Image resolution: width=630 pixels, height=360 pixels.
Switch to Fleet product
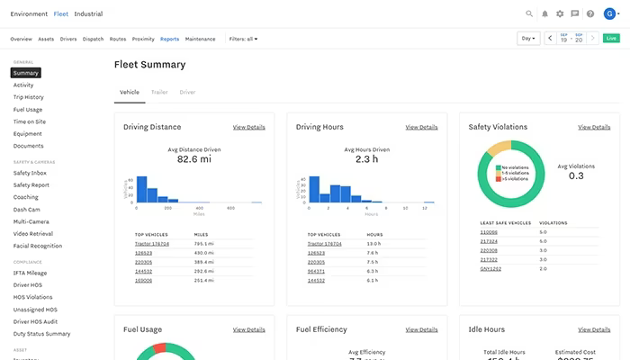coord(61,13)
